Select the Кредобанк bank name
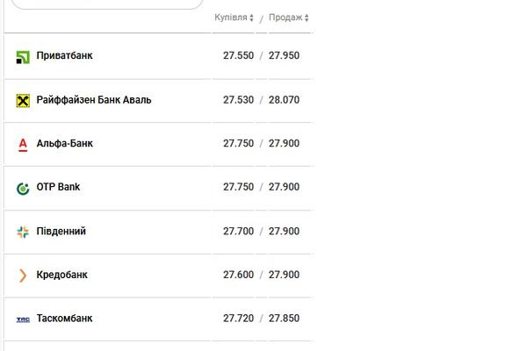The height and width of the screenshot is (351, 527). [x=61, y=275]
